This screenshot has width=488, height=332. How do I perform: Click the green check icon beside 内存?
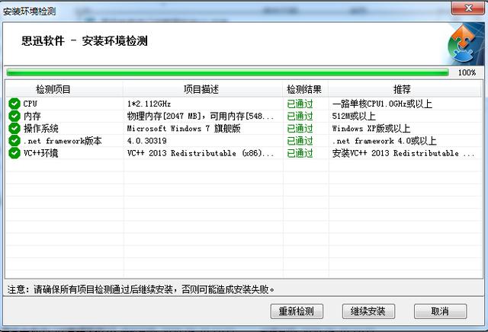[14, 116]
